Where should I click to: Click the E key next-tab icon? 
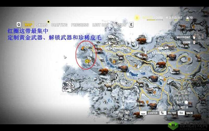(131, 25)
